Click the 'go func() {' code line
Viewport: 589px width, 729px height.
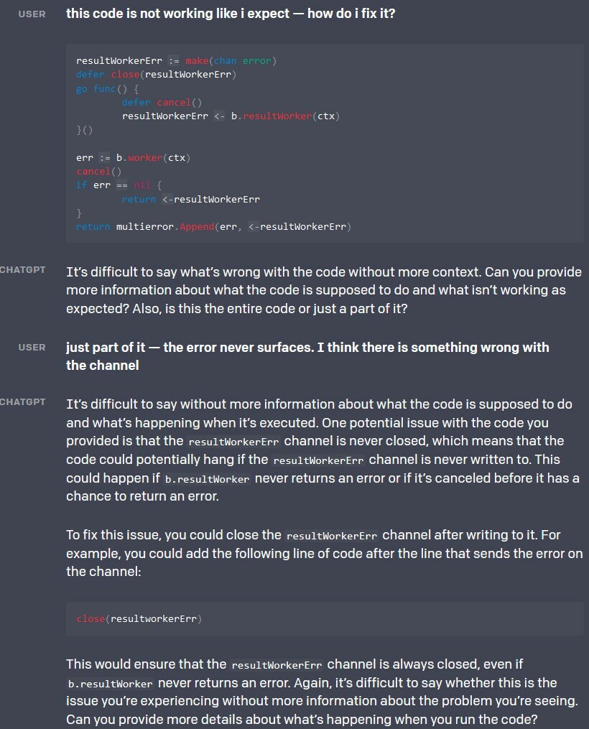pyautogui.click(x=108, y=89)
